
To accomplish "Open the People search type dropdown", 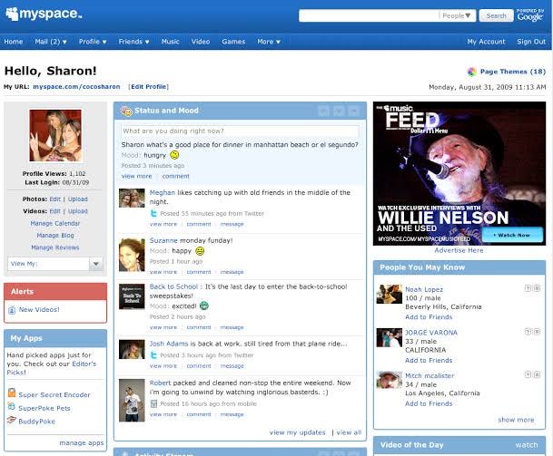I will coord(457,15).
